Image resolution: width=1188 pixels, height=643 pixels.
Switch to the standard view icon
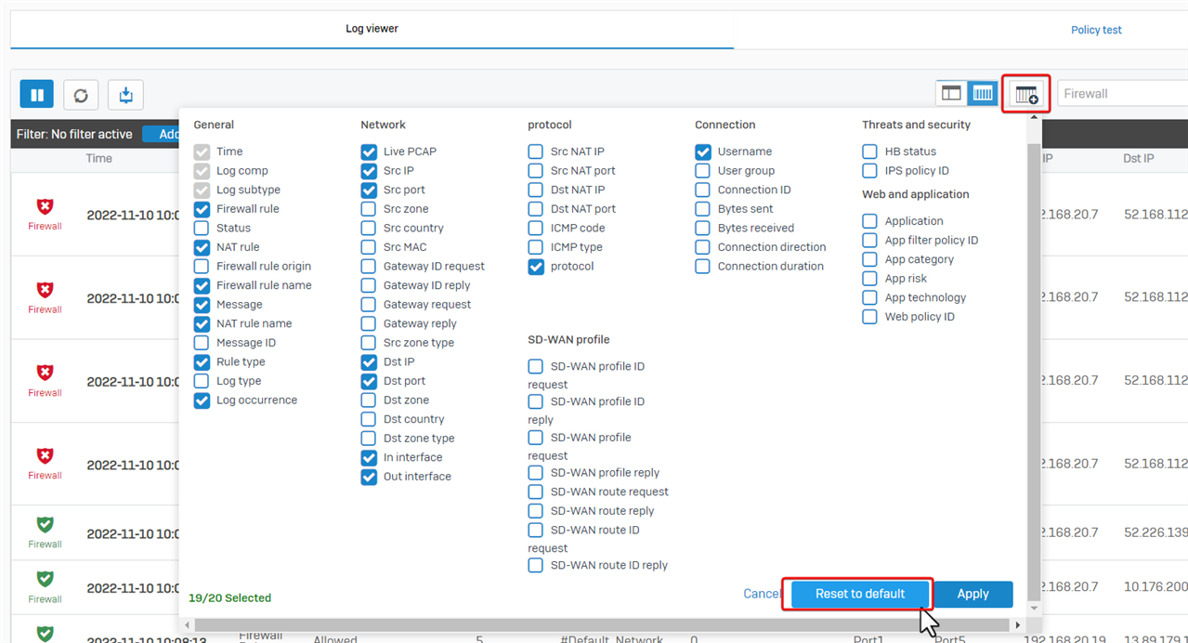pyautogui.click(x=951, y=93)
